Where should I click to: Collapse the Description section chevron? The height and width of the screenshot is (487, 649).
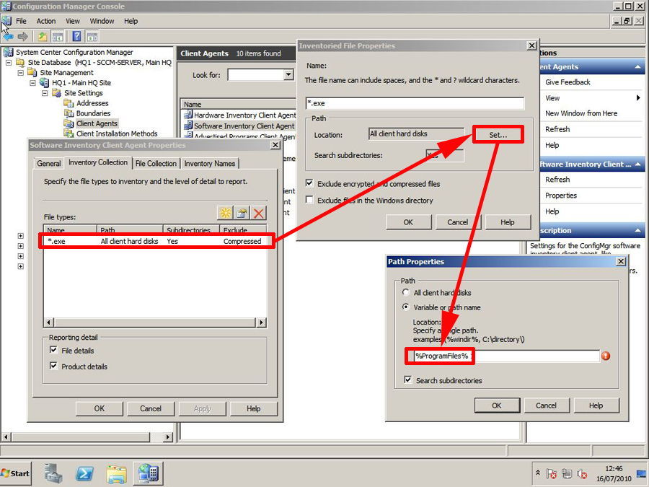pyautogui.click(x=638, y=231)
